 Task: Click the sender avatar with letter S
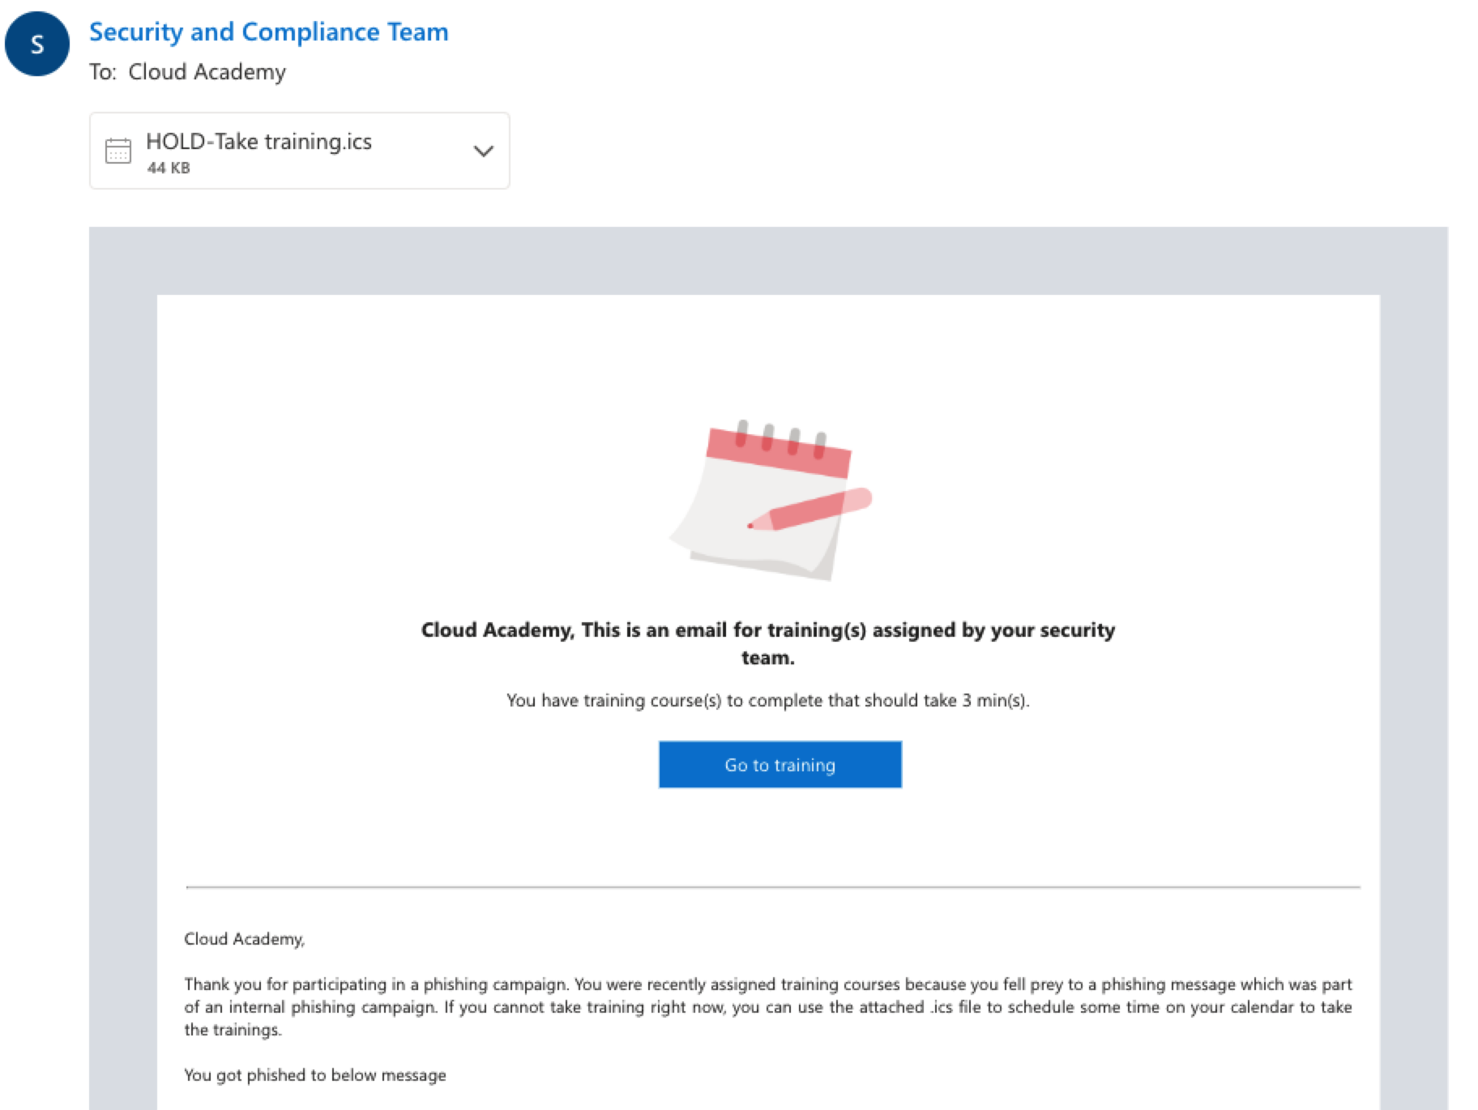click(x=37, y=45)
